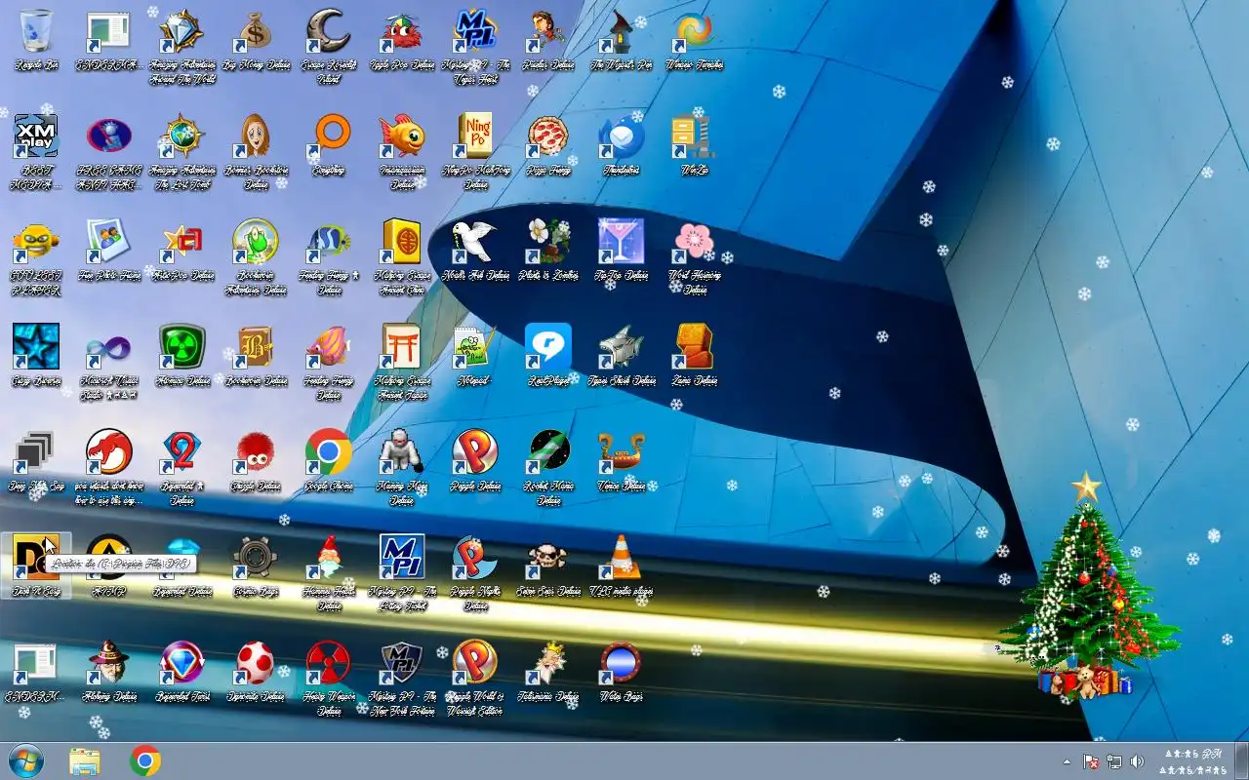Open Peggle World of Warcraft Edition icon
1249x780 pixels.
click(475, 663)
